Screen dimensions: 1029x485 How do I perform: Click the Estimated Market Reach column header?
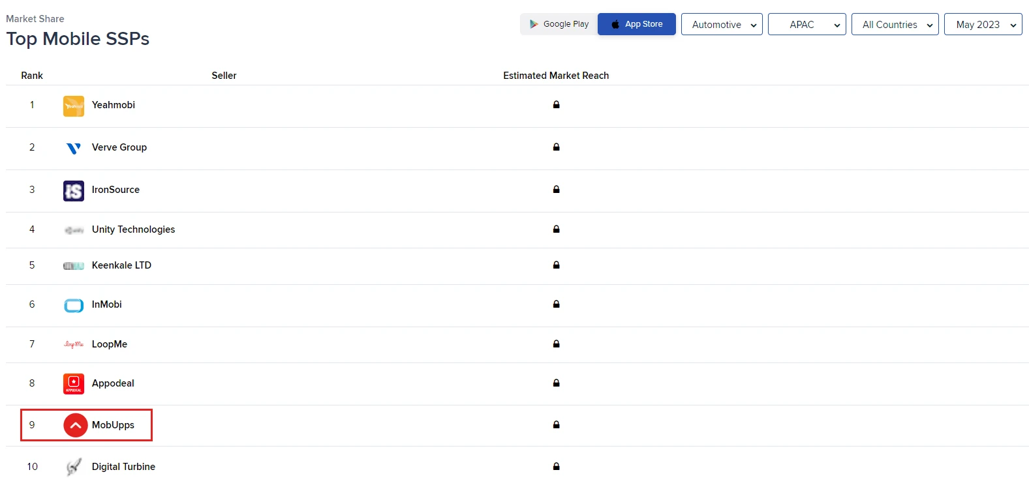(x=556, y=76)
